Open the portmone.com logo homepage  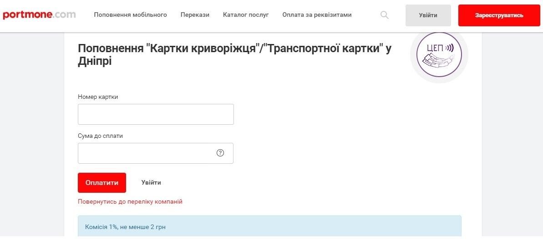coord(39,15)
